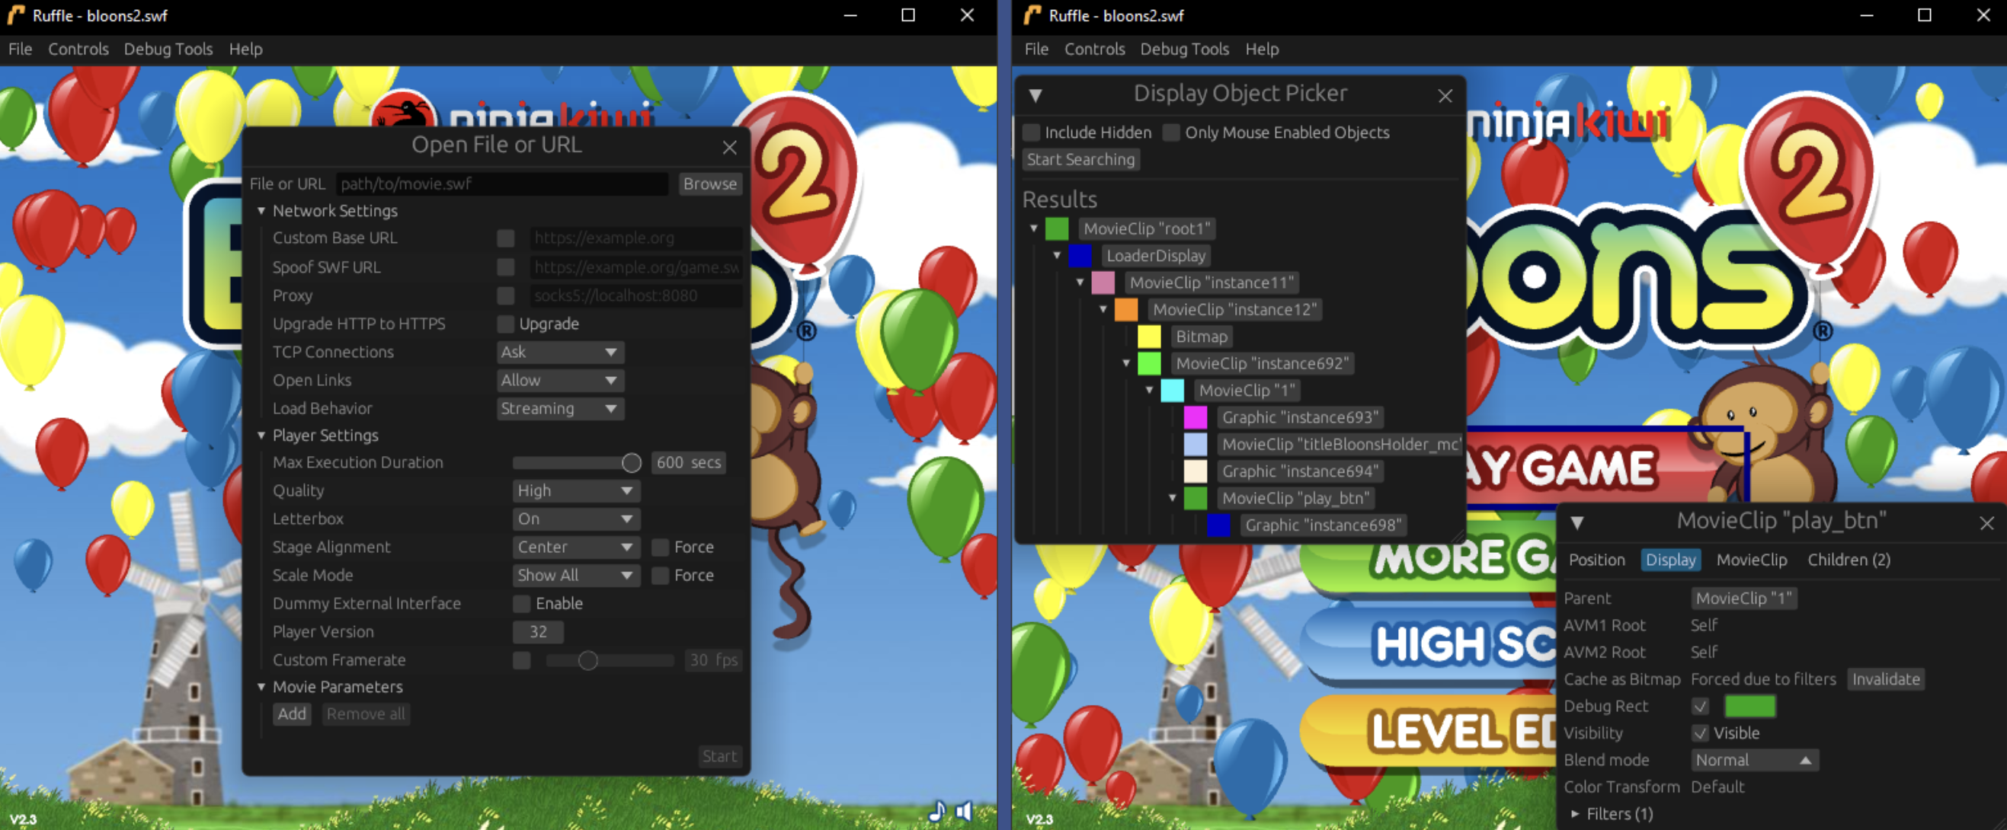The image size is (2007, 830).
Task: Click the music note icon in game
Action: pos(937,811)
